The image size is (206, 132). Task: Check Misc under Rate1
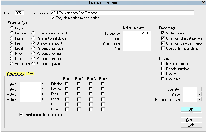click(x=67, y=104)
